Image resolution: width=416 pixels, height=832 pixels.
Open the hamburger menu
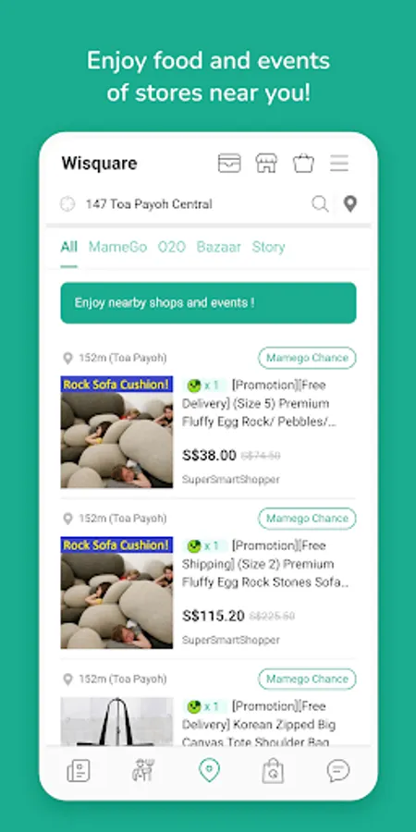(339, 163)
